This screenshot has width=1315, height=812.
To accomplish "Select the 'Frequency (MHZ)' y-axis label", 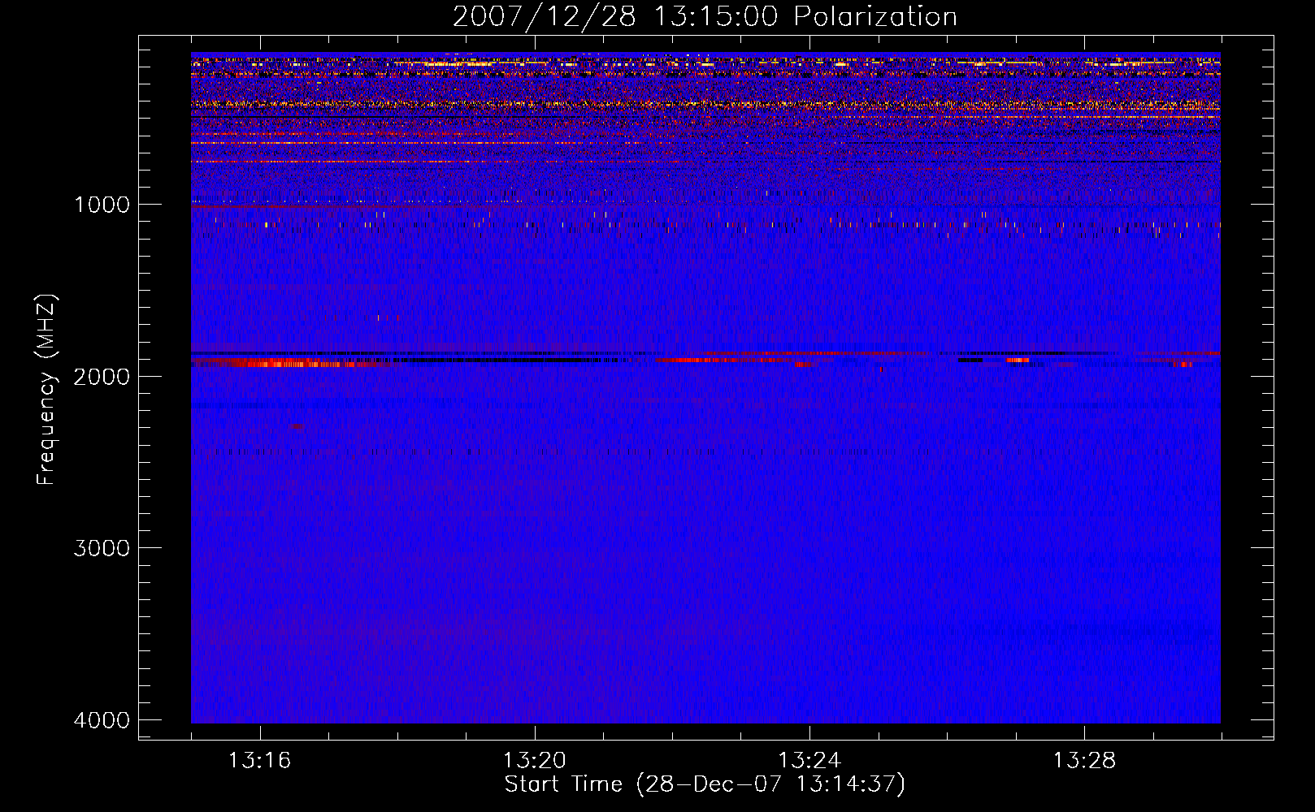I will point(47,389).
